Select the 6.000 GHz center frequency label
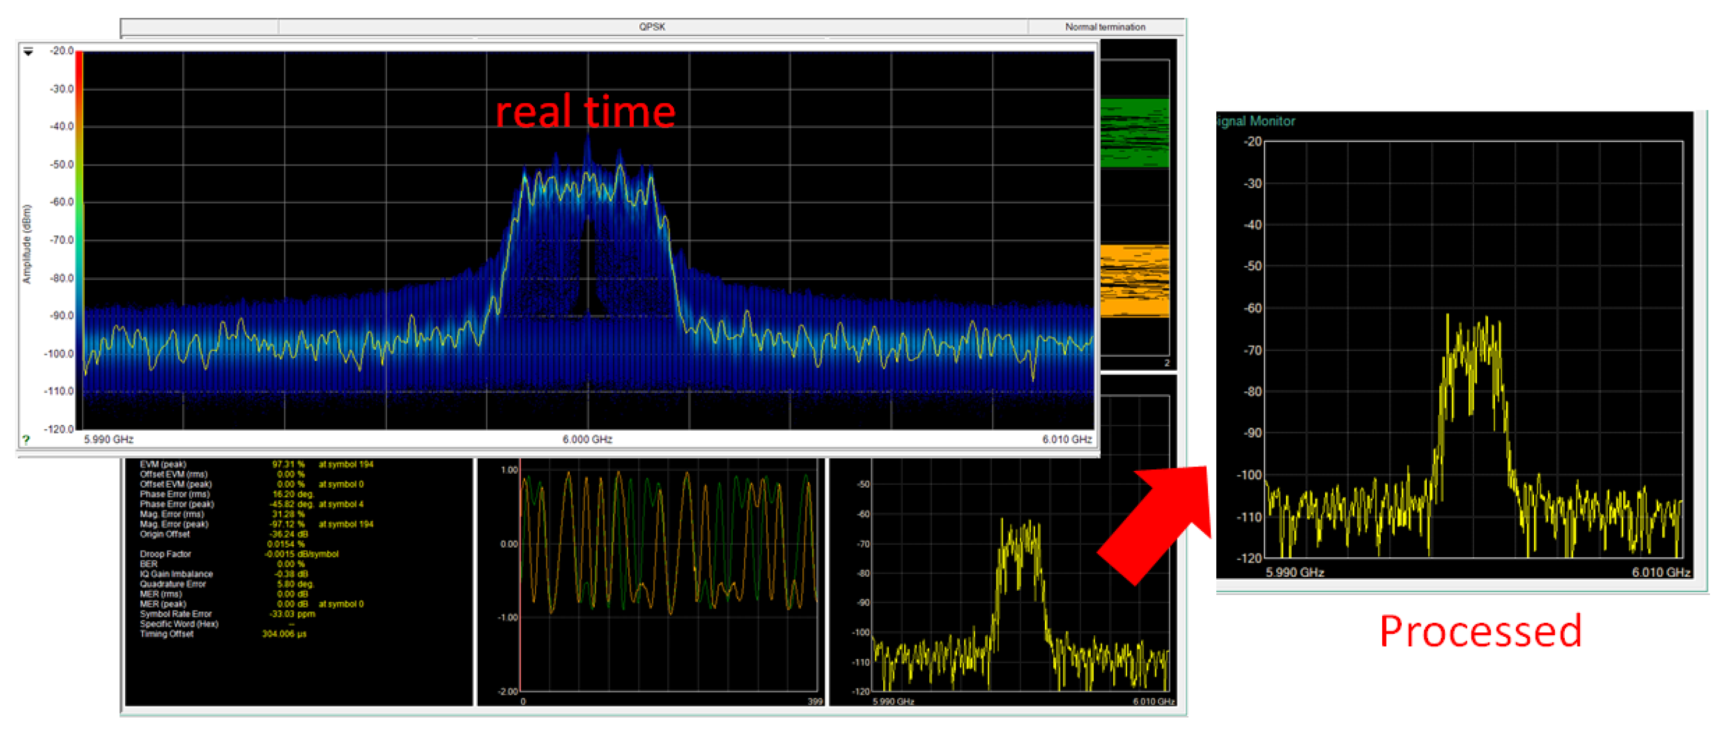This screenshot has width=1723, height=733. click(x=587, y=439)
